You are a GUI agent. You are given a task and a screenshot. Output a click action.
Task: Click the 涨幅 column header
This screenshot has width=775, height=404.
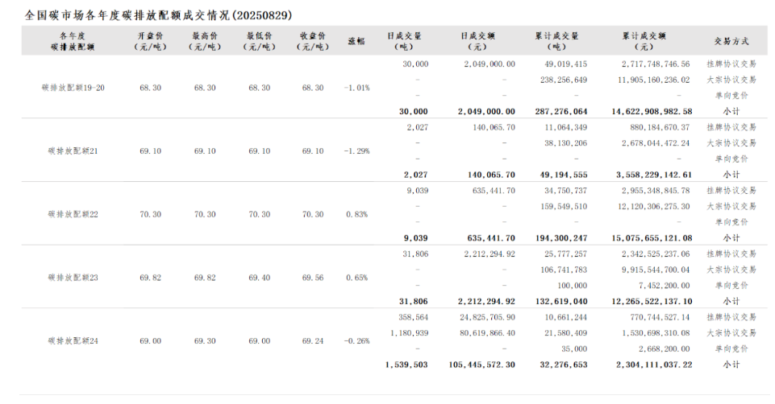pos(356,41)
